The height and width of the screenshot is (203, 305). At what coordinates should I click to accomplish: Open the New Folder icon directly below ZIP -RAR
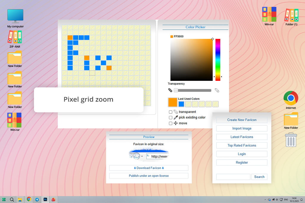coord(15,59)
